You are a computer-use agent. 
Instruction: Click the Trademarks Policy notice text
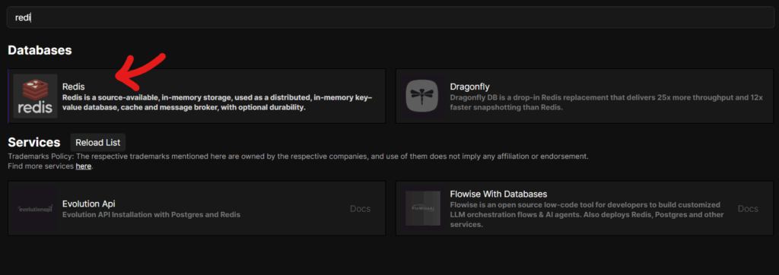(x=298, y=156)
